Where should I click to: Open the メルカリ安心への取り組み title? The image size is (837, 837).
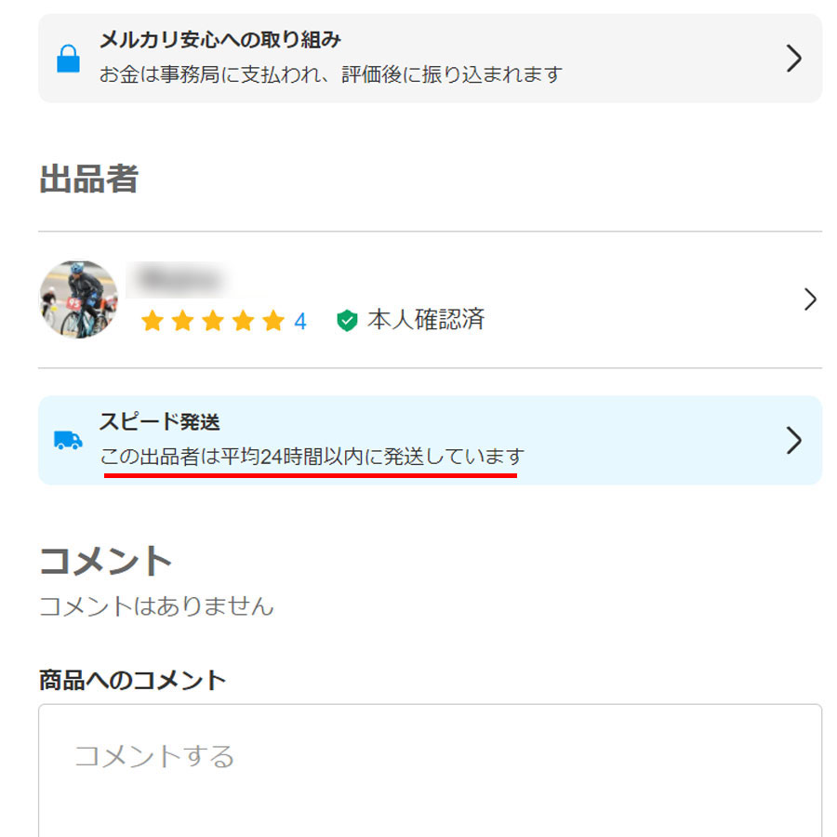coord(219,39)
